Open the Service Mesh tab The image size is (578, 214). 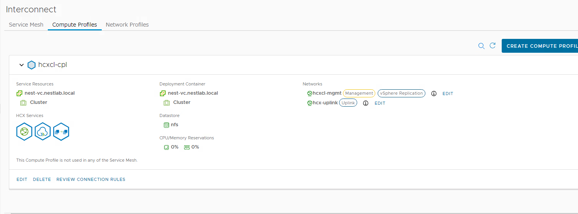pos(26,25)
